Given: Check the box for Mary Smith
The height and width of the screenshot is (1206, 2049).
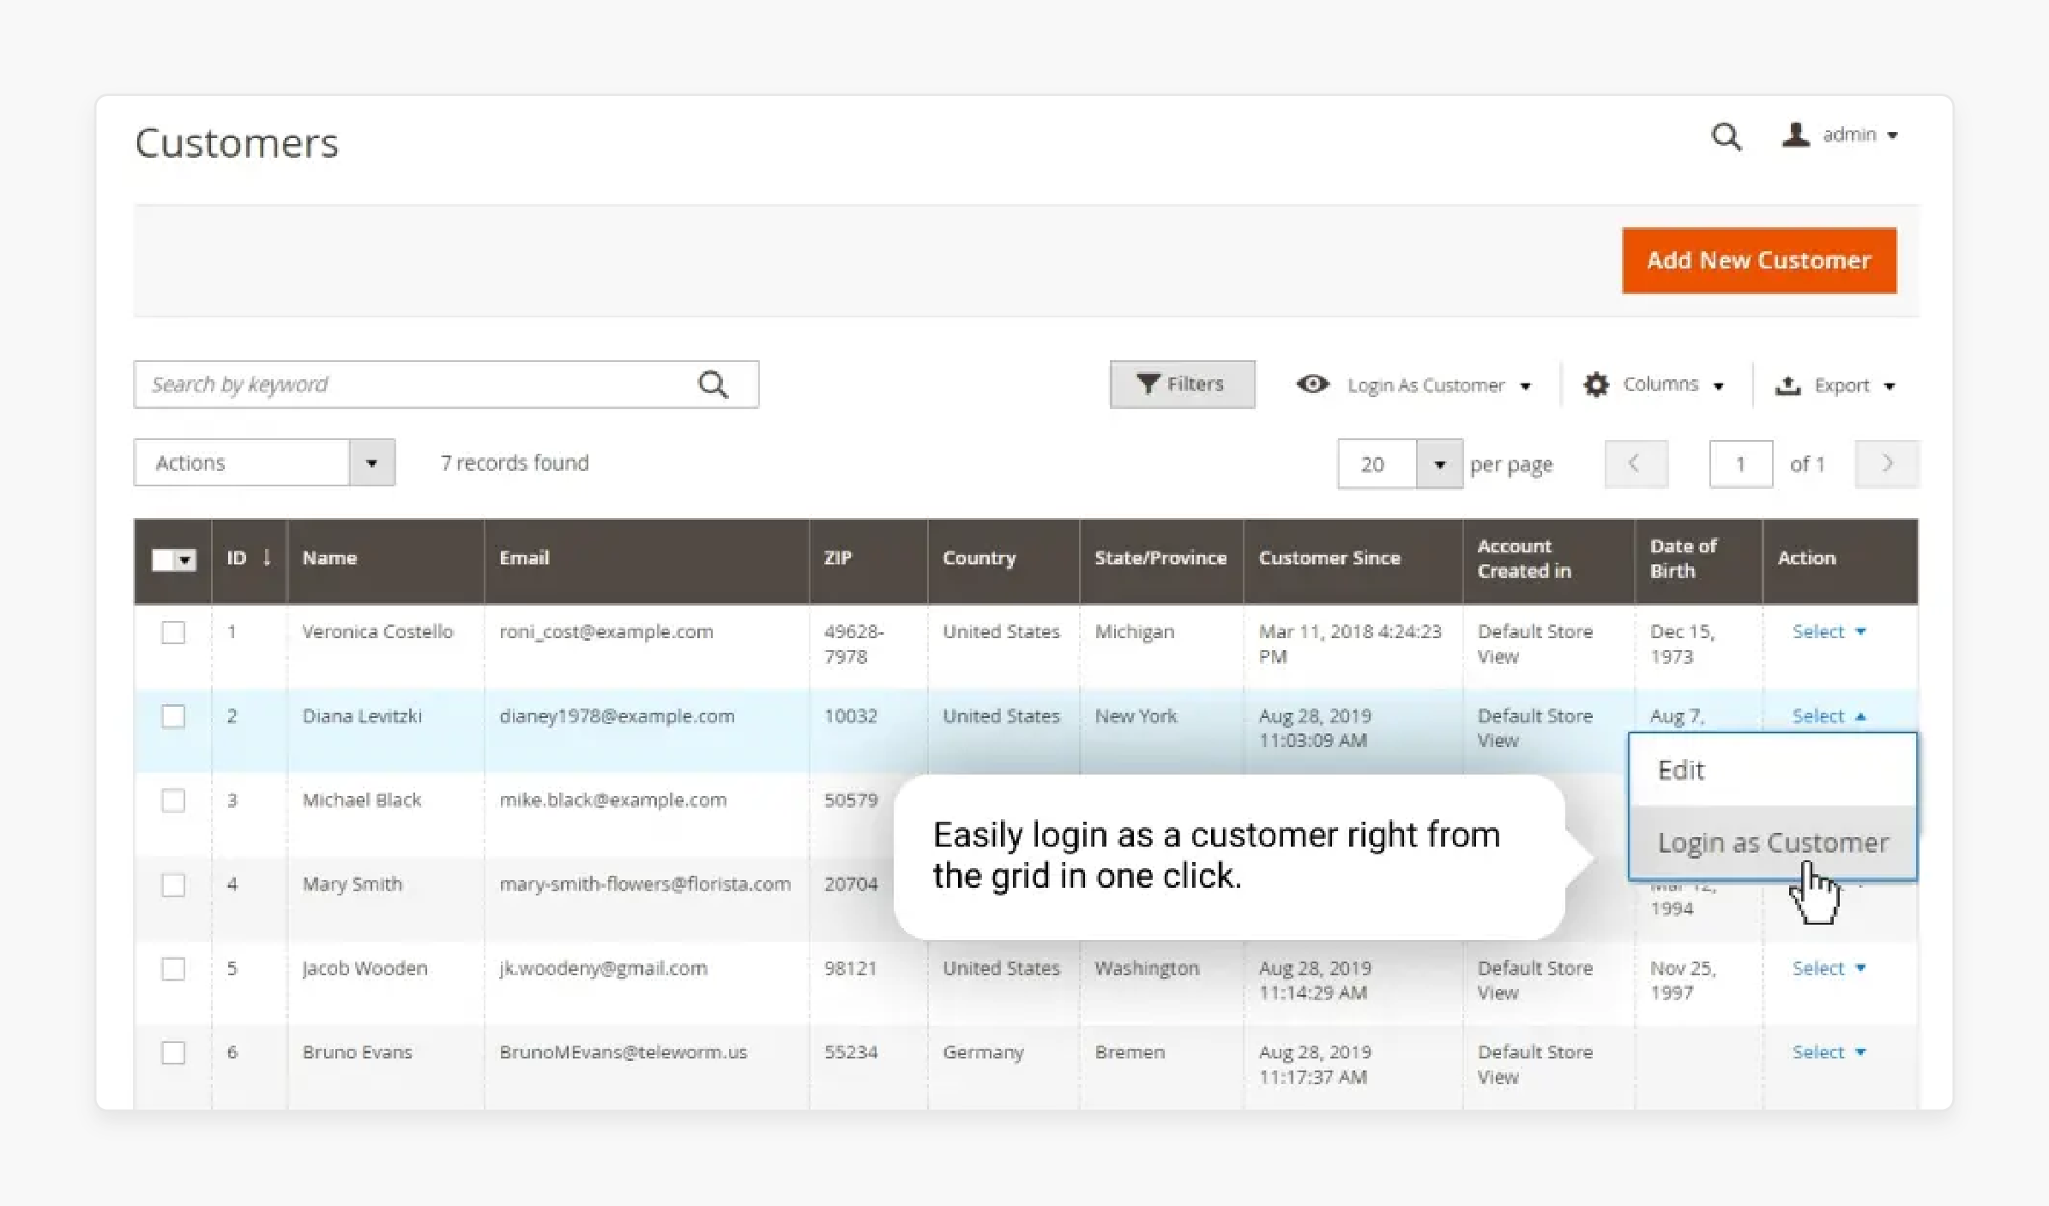Looking at the screenshot, I should coord(173,884).
